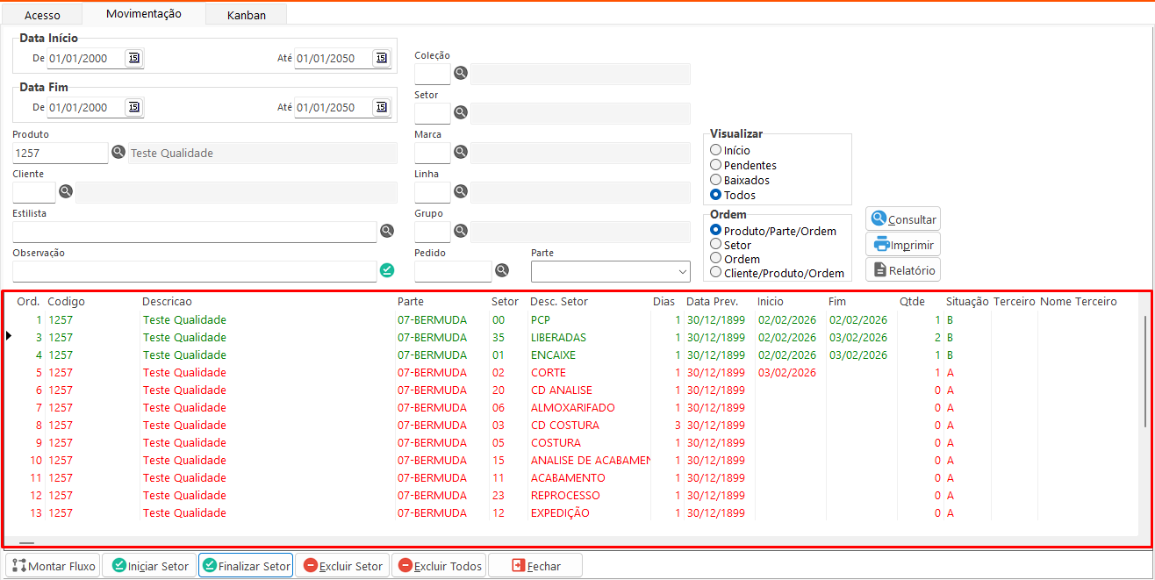This screenshot has width=1155, height=580.
Task: Click green confirm icon beside Observação
Action: point(387,270)
